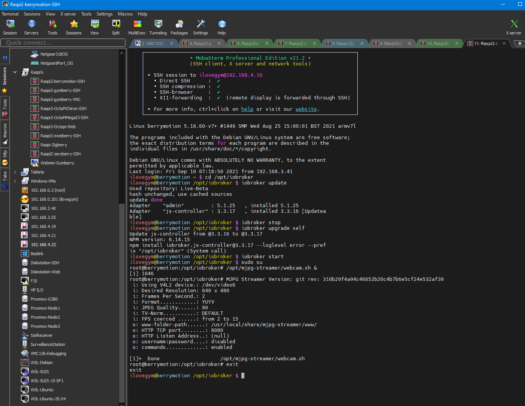
Task: Open the X server menu
Action: [68, 14]
